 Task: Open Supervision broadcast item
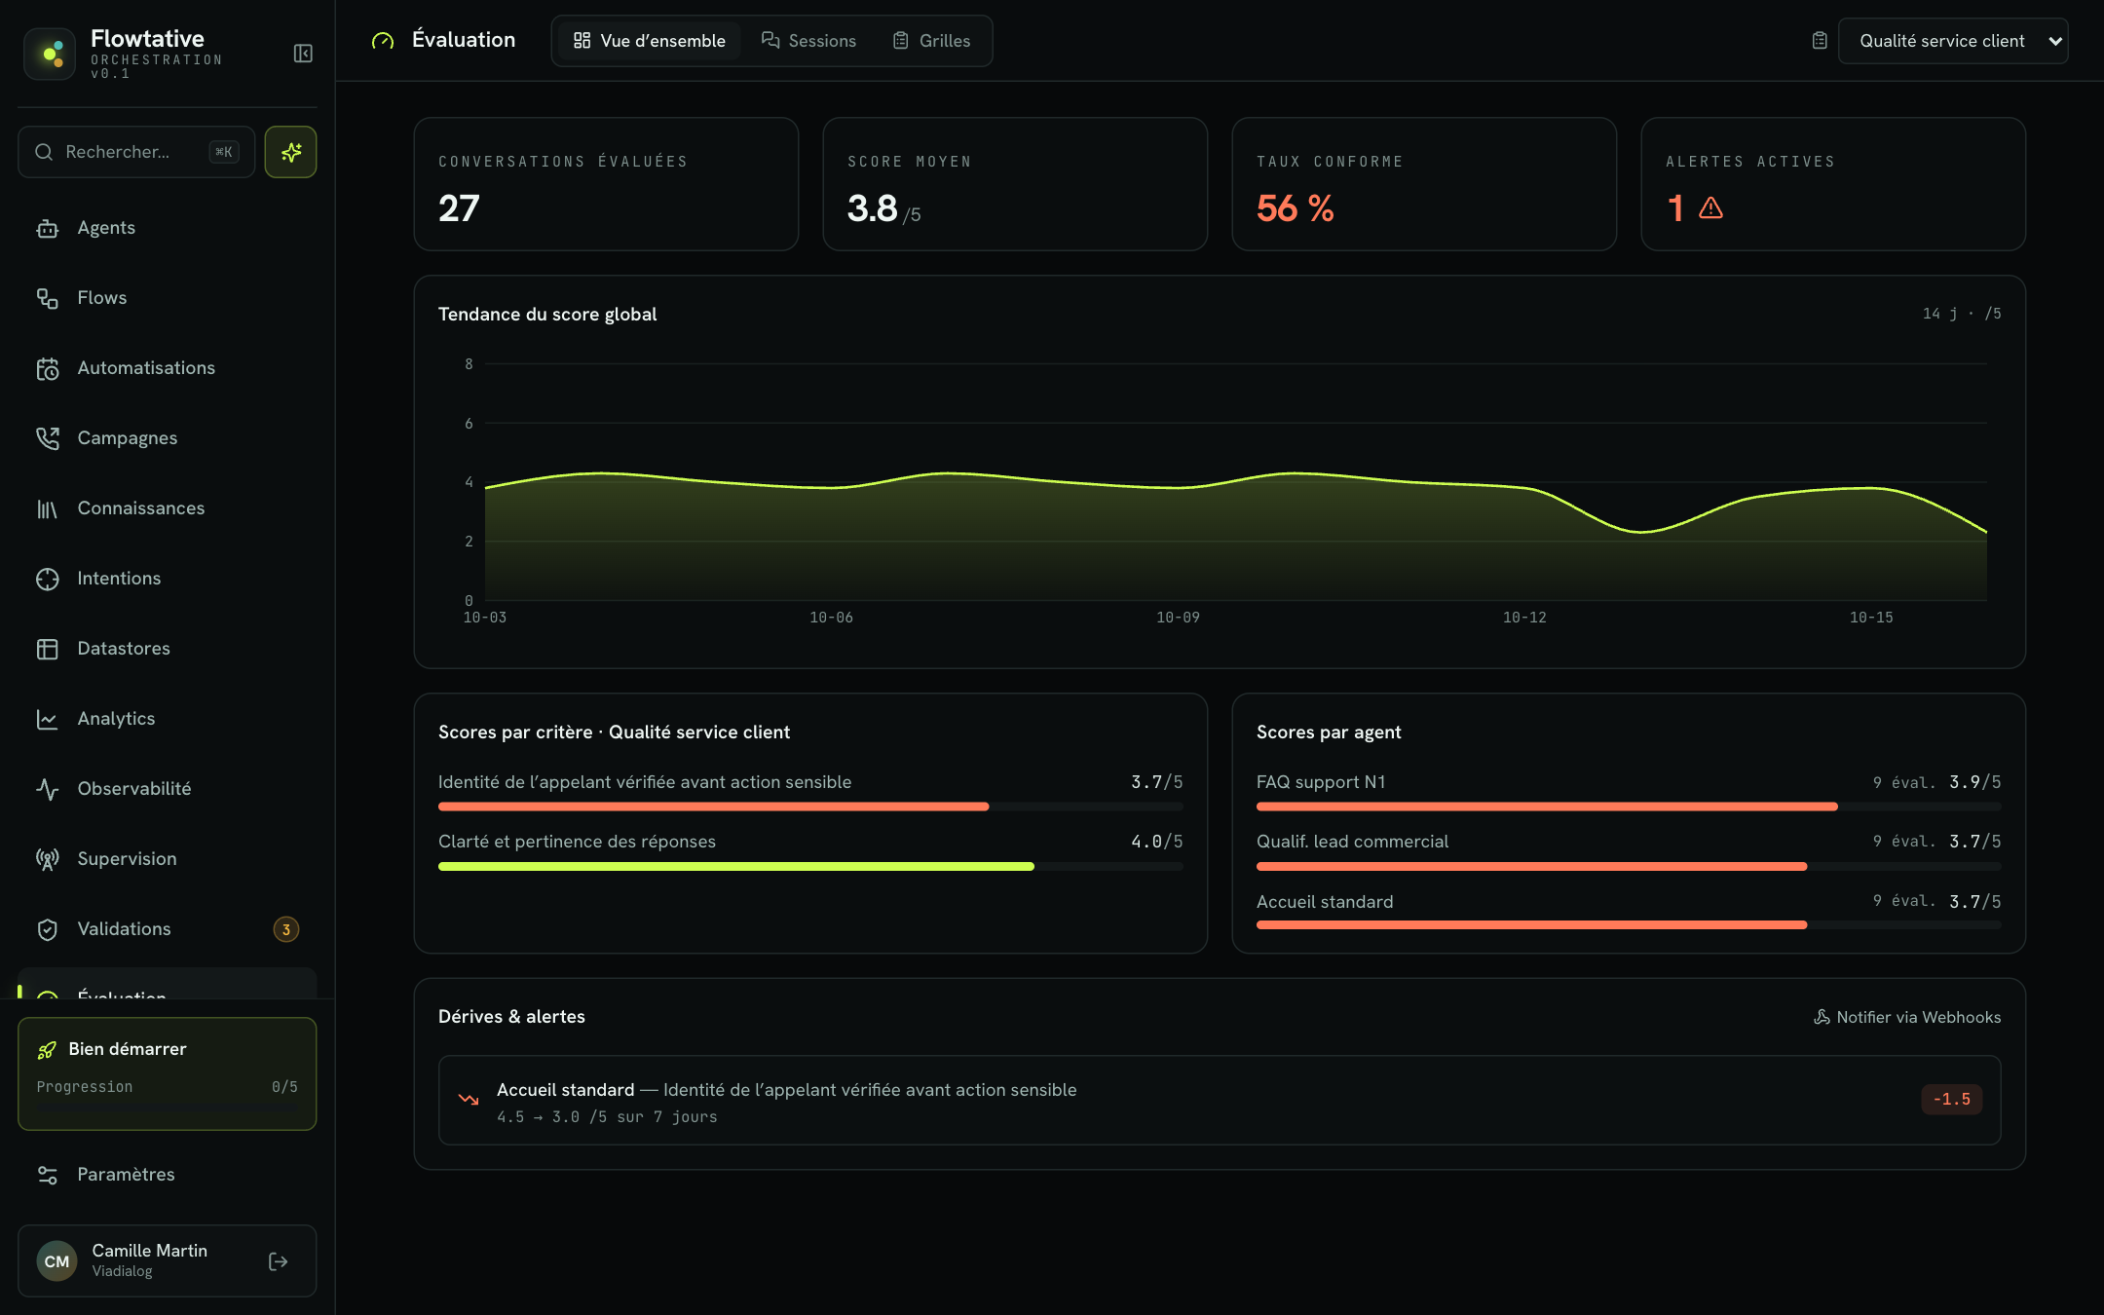(x=167, y=859)
